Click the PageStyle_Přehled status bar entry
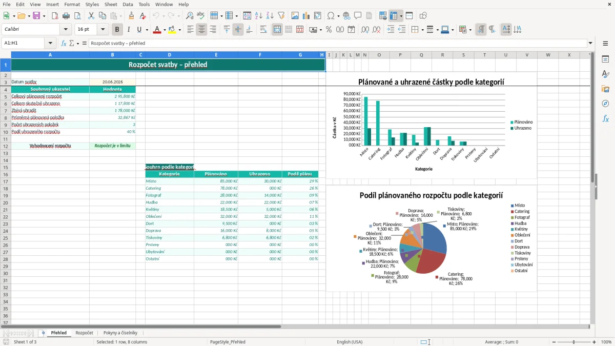Image resolution: width=615 pixels, height=346 pixels. pyautogui.click(x=228, y=342)
